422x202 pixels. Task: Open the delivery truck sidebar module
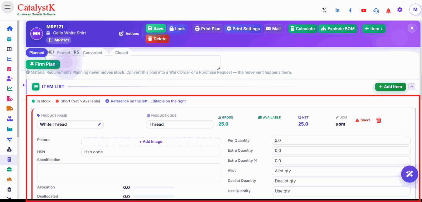9,109
